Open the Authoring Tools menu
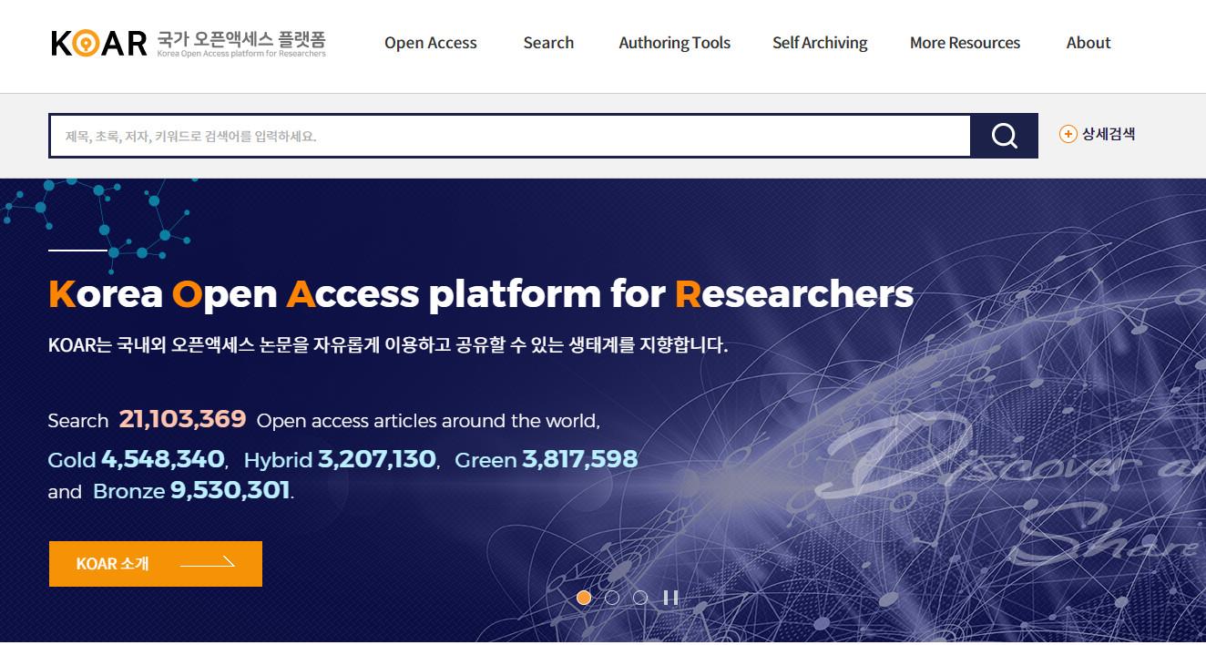 [675, 43]
